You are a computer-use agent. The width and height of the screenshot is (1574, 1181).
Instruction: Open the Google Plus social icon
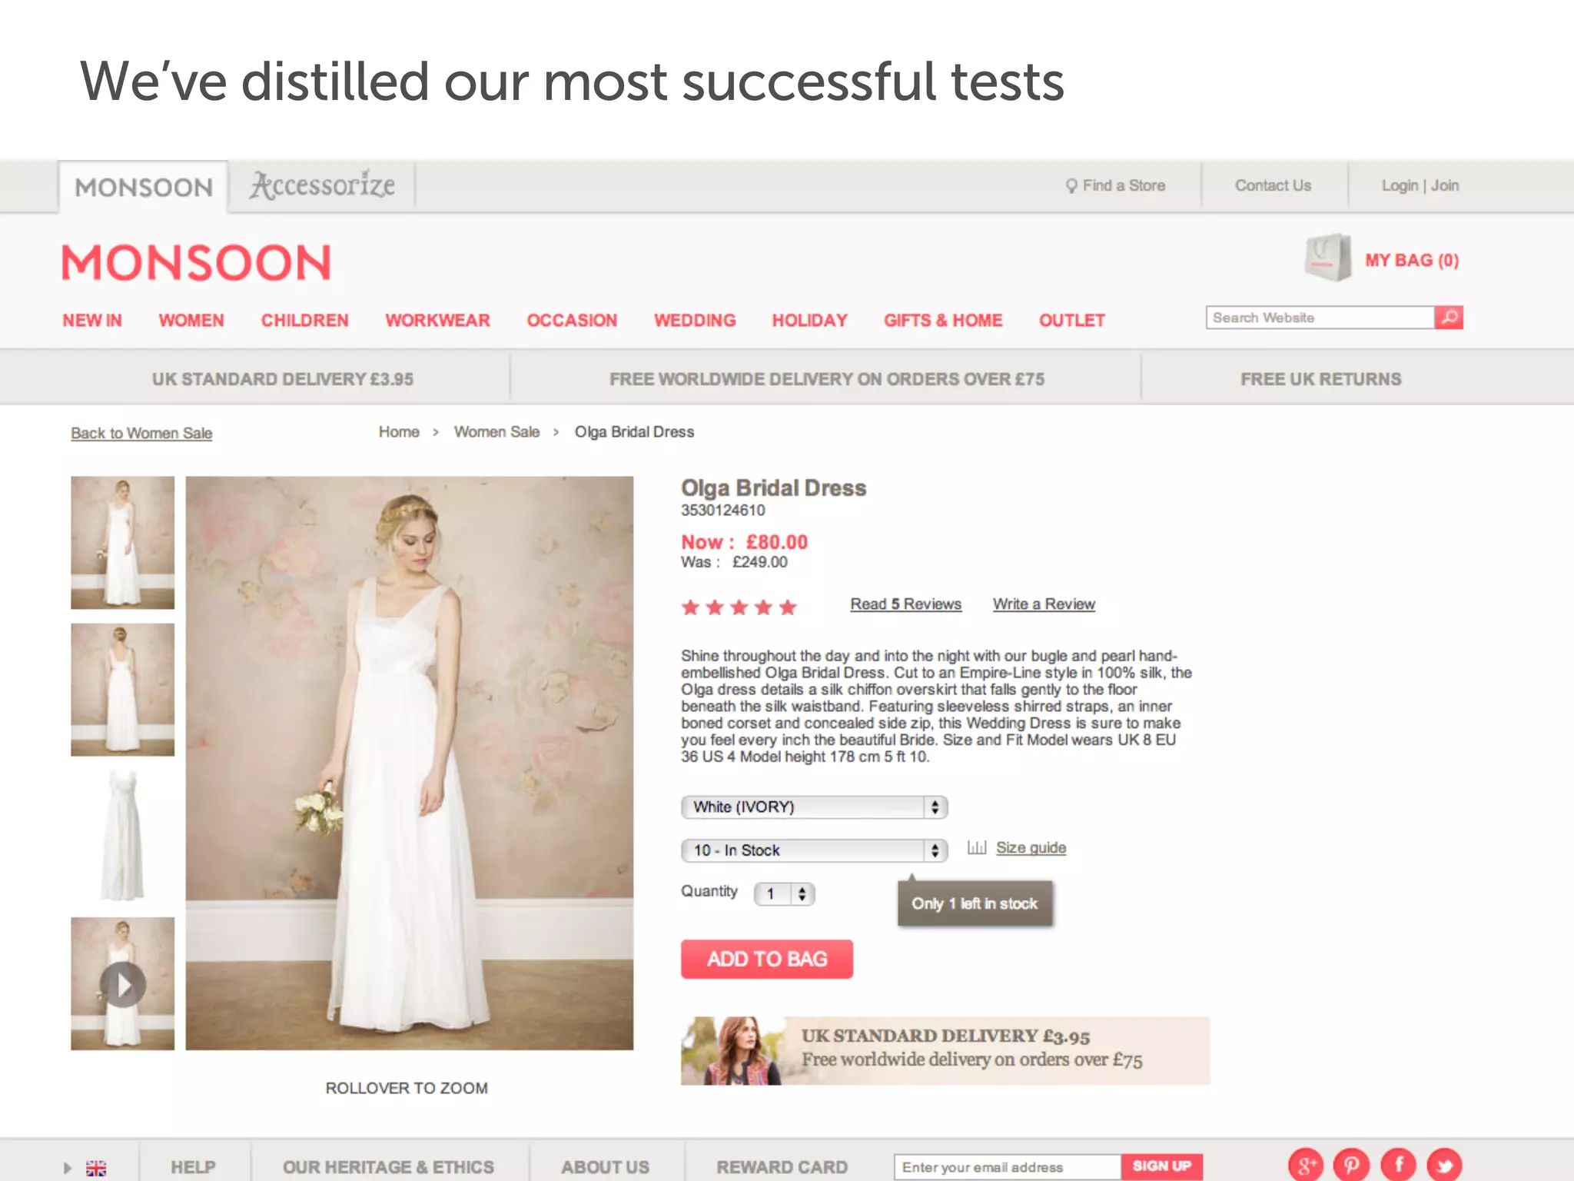tap(1306, 1165)
